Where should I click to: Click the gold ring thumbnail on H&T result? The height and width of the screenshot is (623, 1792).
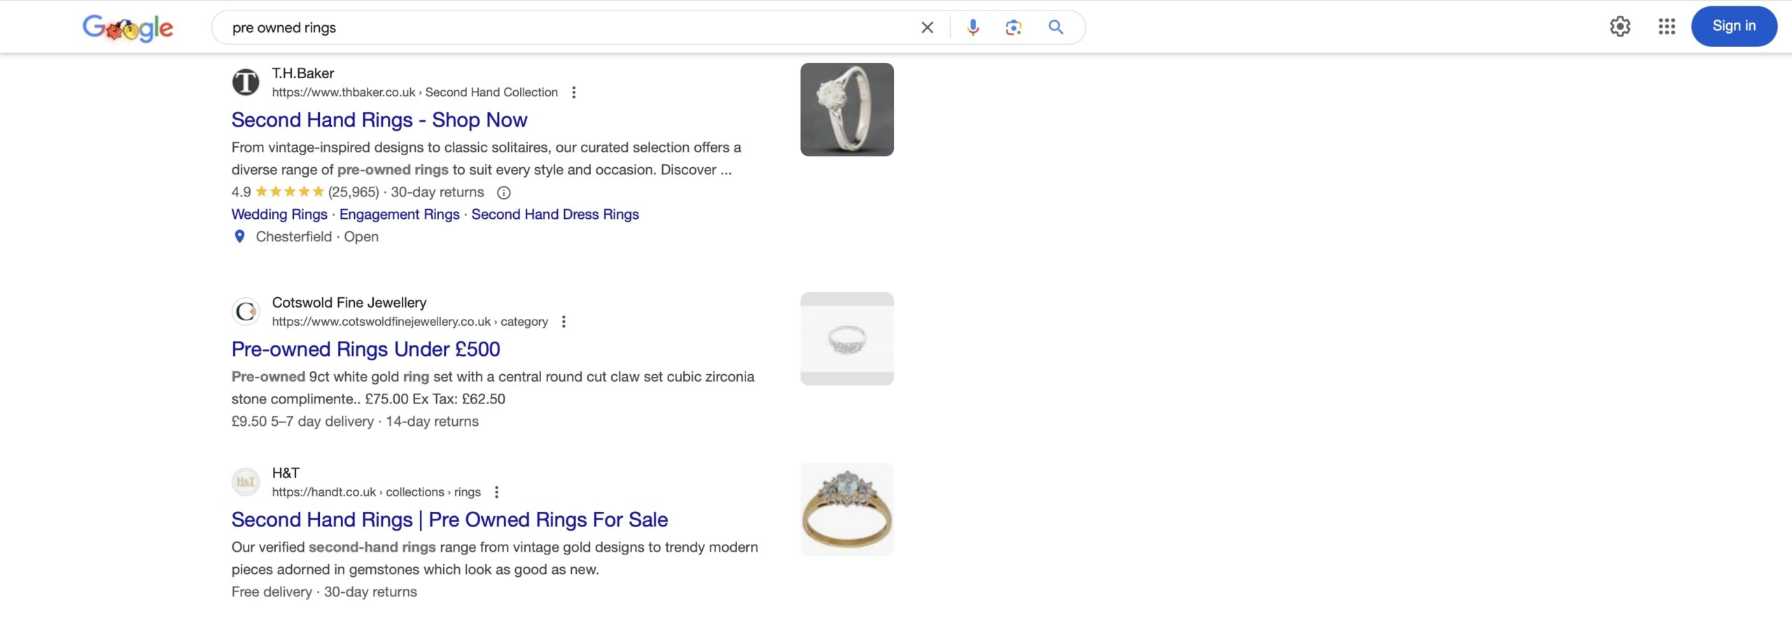coord(846,508)
